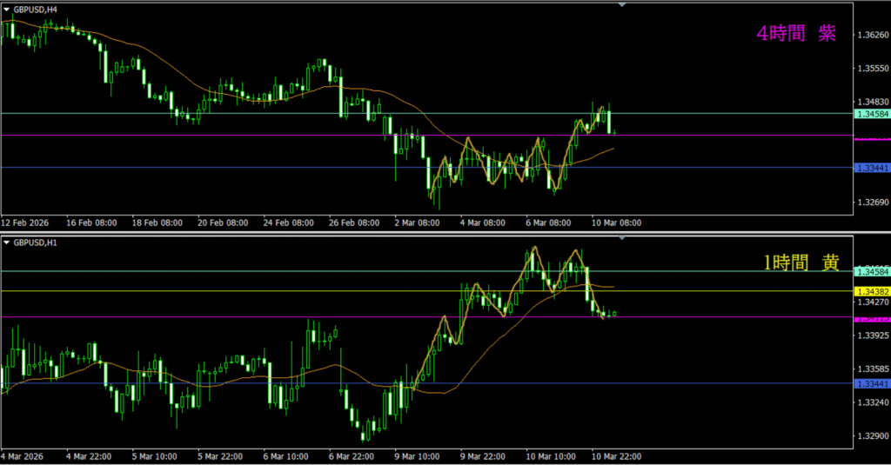Click the chart shift triangle on H4 chart
The width and height of the screenshot is (891, 465).
coord(621,4)
